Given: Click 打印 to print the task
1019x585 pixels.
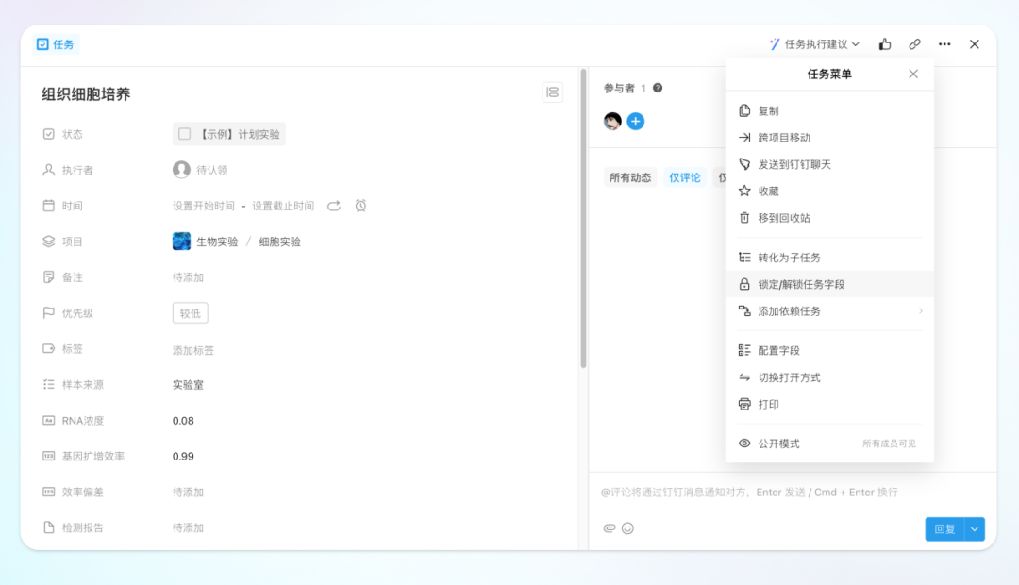Looking at the screenshot, I should click(829, 404).
